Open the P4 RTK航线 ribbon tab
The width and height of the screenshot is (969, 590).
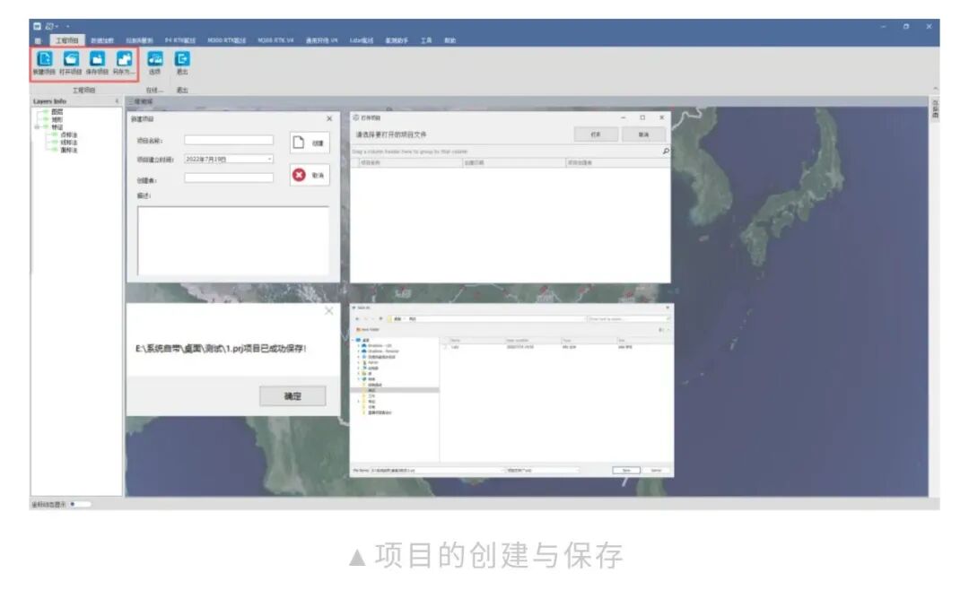pos(179,40)
